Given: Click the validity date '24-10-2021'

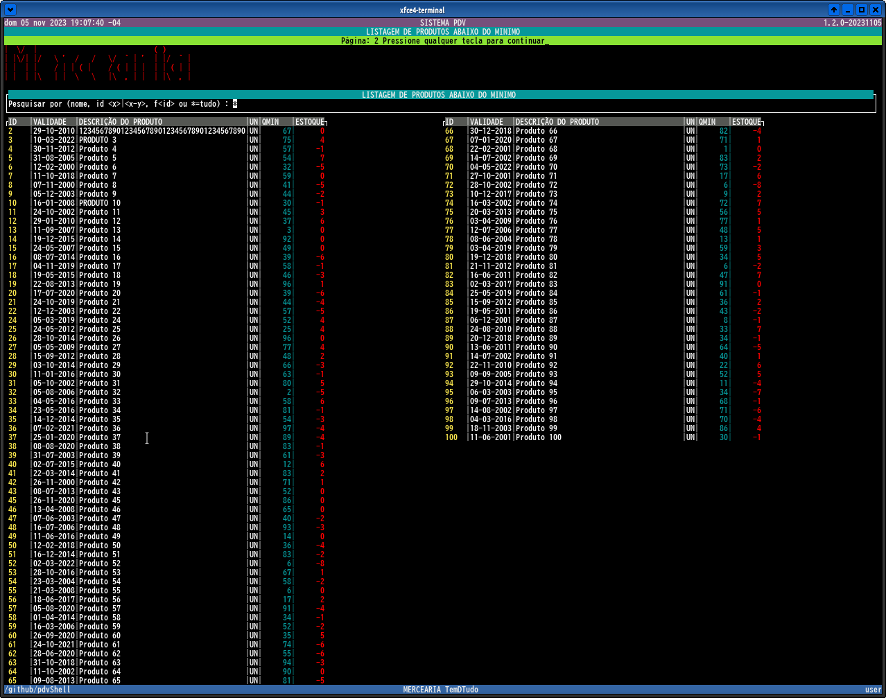Looking at the screenshot, I should (x=54, y=645).
